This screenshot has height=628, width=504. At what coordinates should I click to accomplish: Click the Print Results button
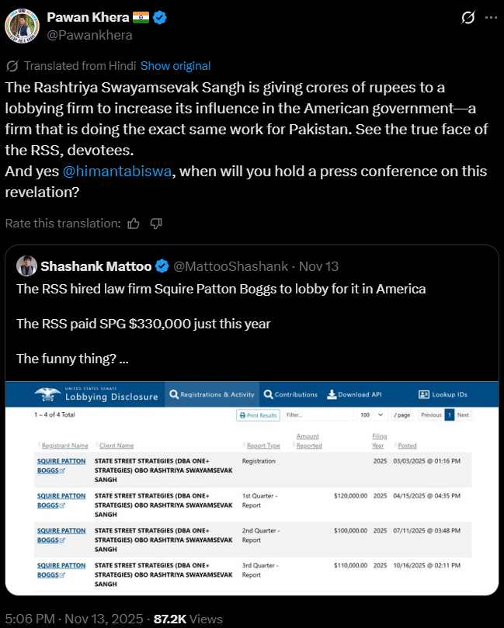257,415
